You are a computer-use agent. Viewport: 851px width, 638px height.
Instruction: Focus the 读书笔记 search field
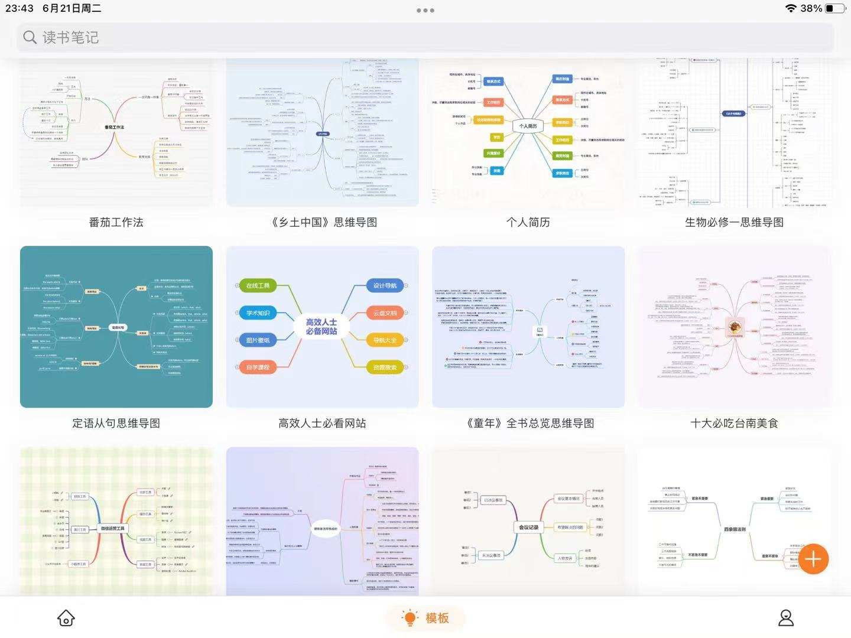pyautogui.click(x=425, y=37)
